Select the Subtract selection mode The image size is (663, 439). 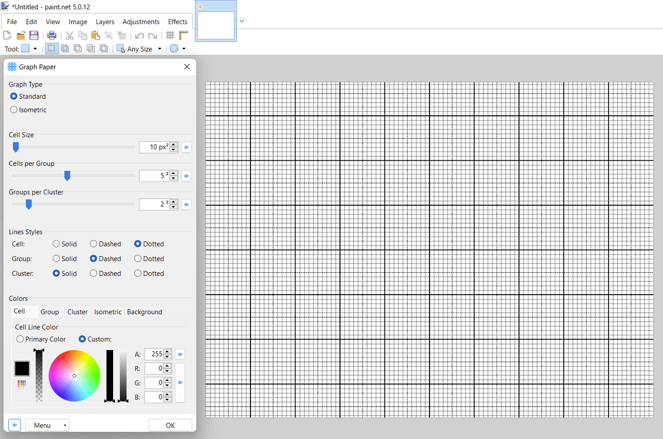click(78, 48)
